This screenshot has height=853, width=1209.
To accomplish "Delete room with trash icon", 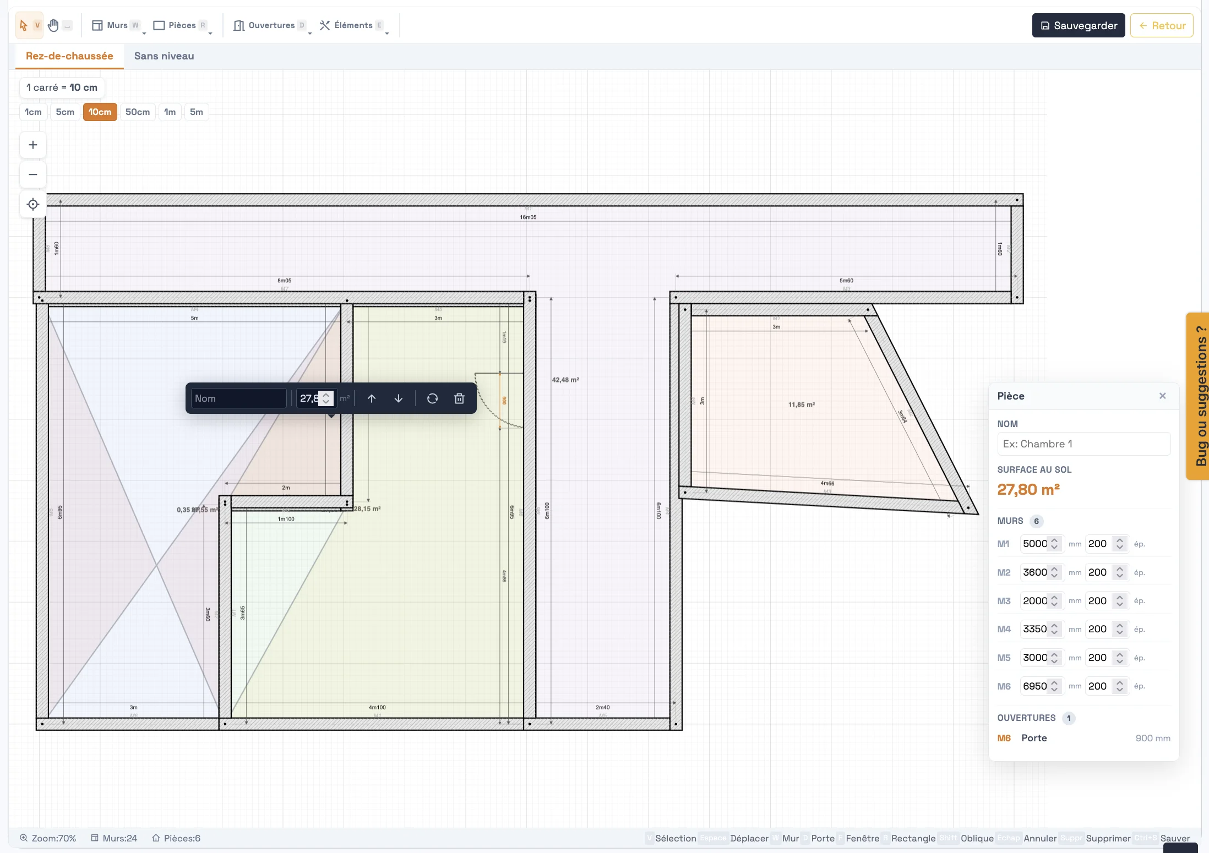I will 459,398.
